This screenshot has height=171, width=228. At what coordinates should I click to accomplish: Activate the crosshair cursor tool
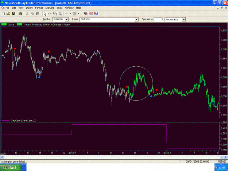(50, 13)
